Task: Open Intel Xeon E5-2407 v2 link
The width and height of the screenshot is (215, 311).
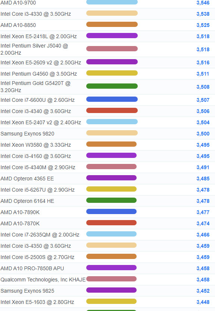Action: (41, 122)
